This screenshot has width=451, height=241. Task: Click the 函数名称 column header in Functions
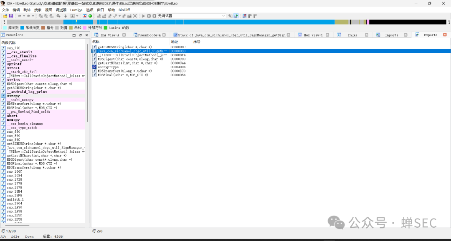tap(43, 42)
